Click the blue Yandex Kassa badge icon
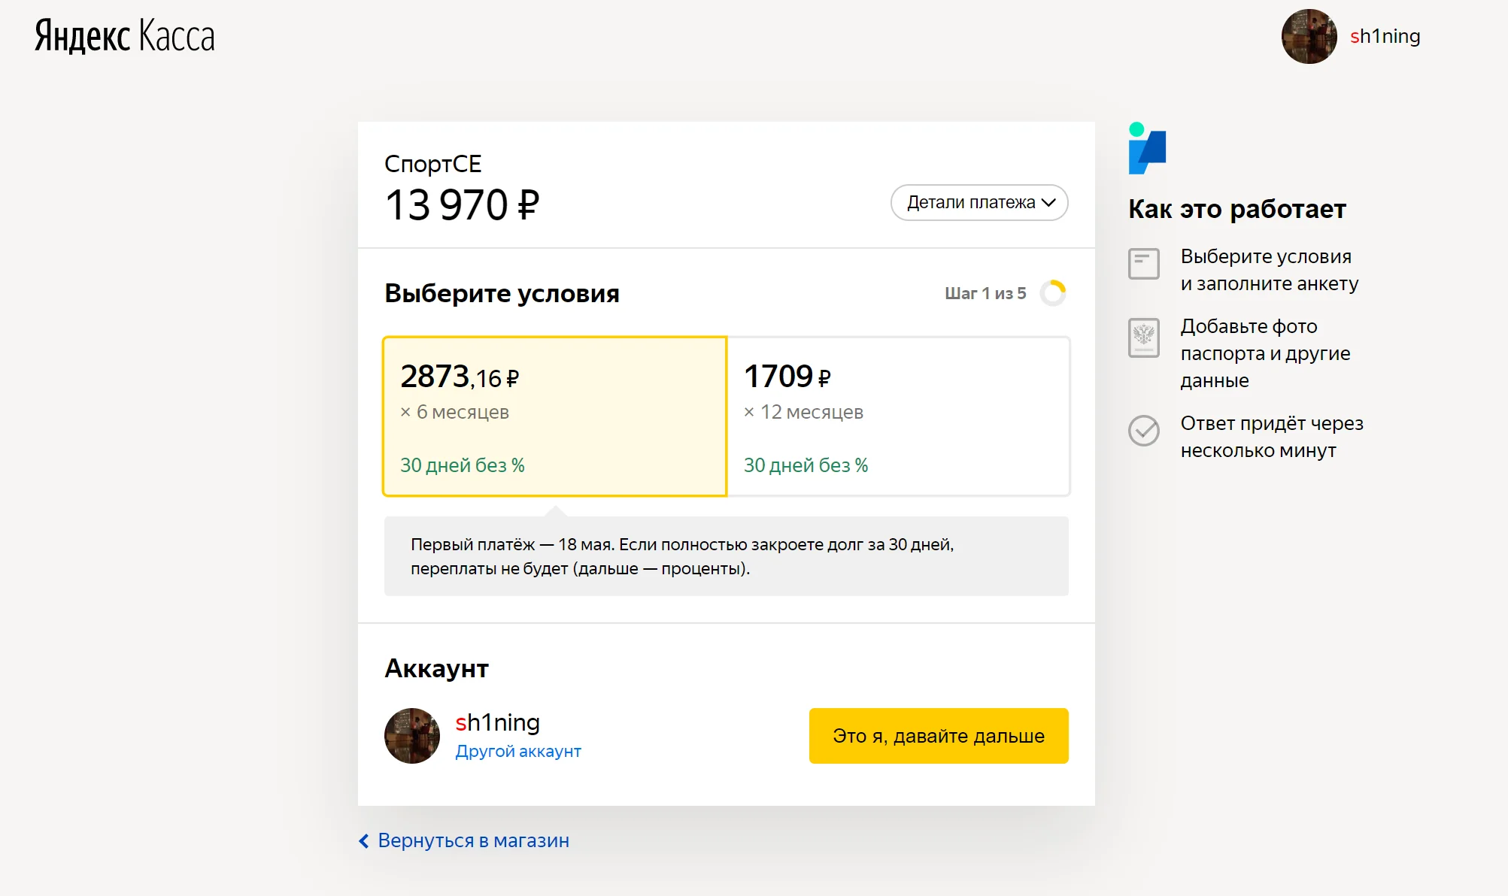The image size is (1508, 896). 1147,149
